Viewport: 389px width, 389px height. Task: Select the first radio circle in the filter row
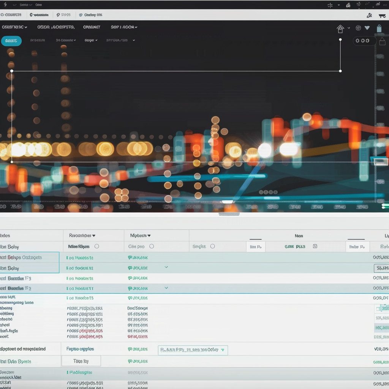click(x=97, y=246)
